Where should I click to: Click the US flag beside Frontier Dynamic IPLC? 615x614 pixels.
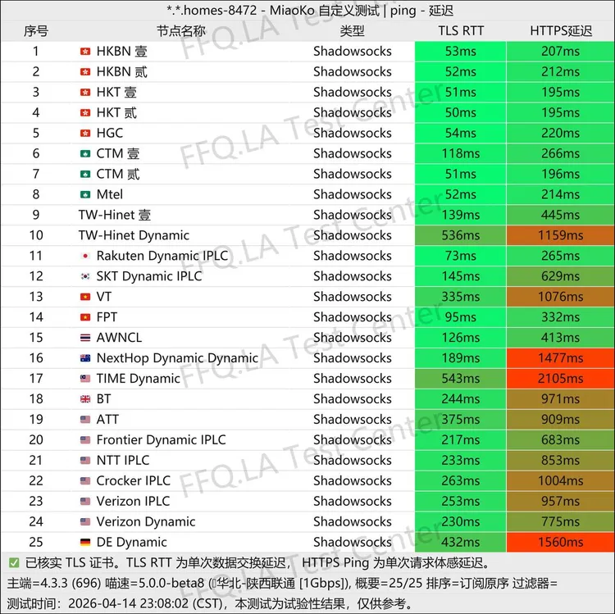pyautogui.click(x=85, y=440)
